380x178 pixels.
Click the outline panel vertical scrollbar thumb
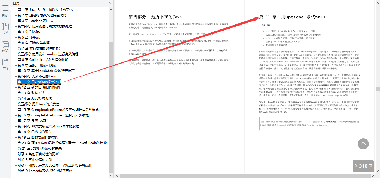point(111,108)
